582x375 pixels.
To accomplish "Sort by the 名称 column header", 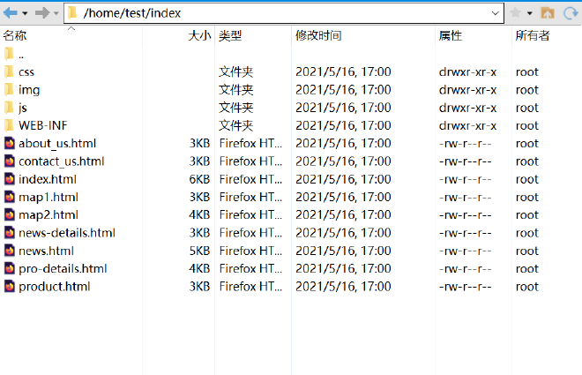I will [x=15, y=35].
